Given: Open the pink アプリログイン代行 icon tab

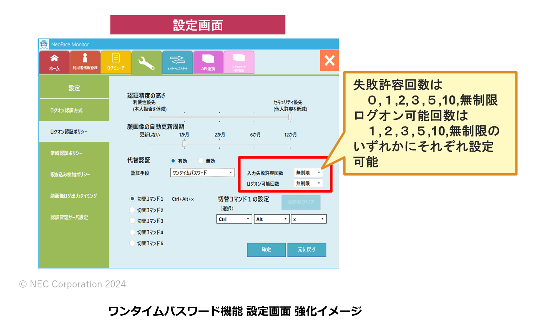Looking at the screenshot, I should 239,62.
